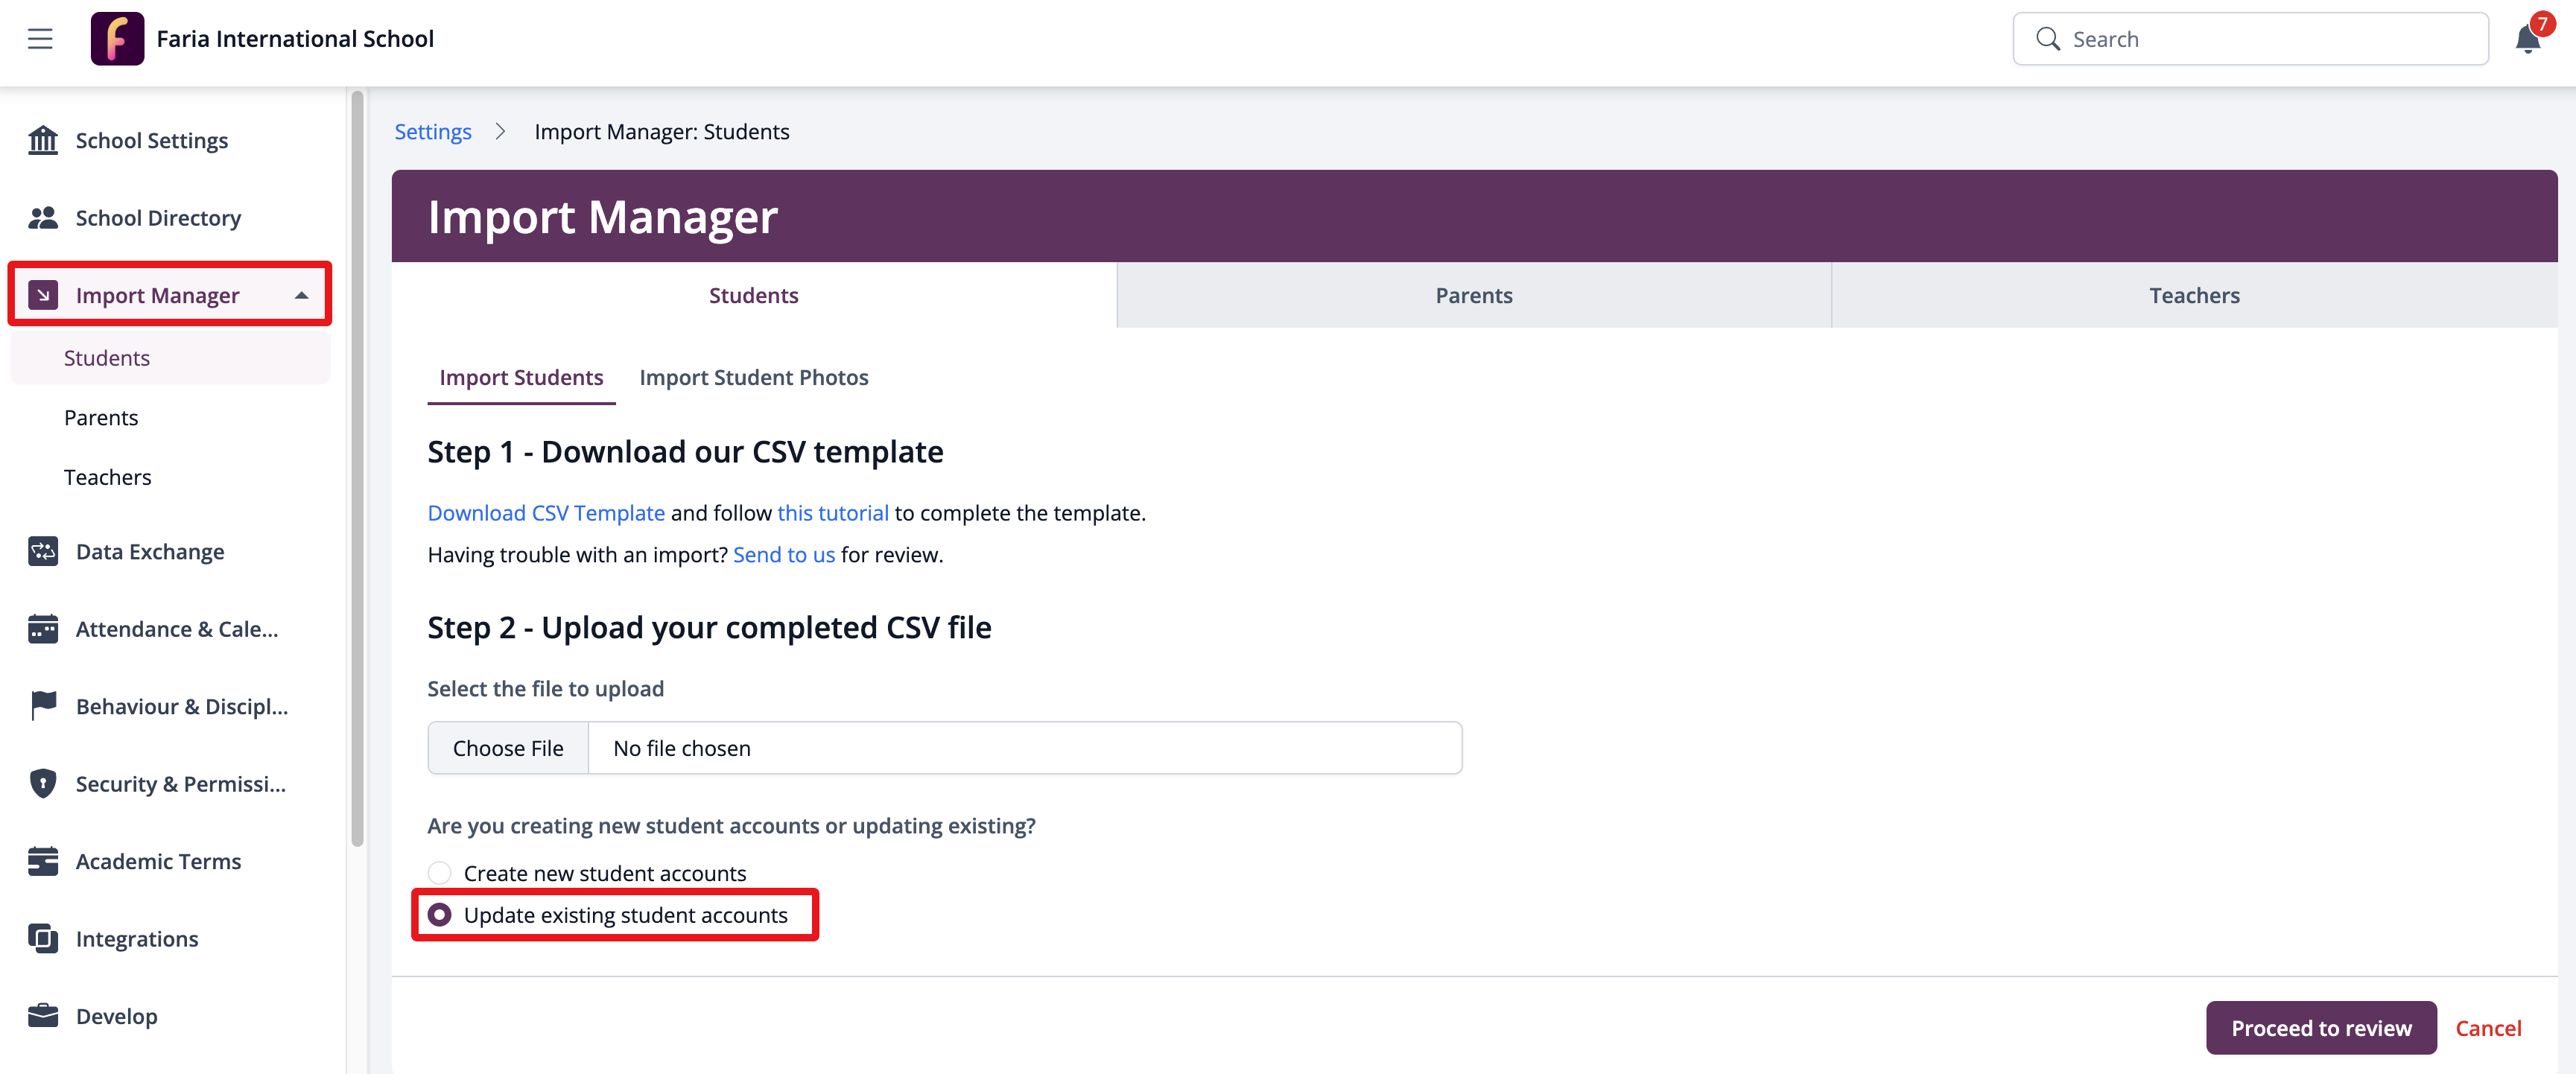Open the hamburger navigation menu

[40, 39]
